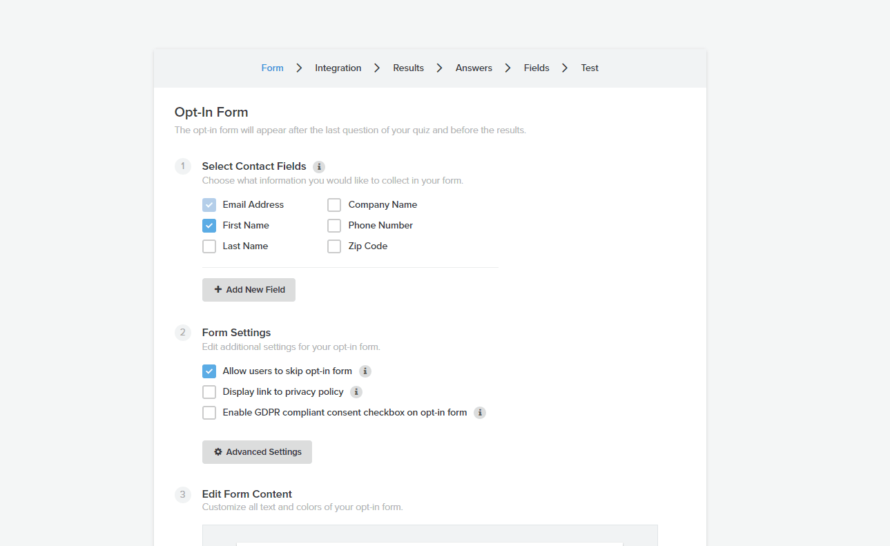Open the Answers step
890x546 pixels.
coord(474,68)
